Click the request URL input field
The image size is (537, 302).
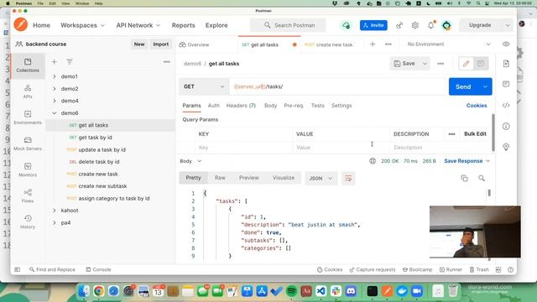pyautogui.click(x=337, y=86)
